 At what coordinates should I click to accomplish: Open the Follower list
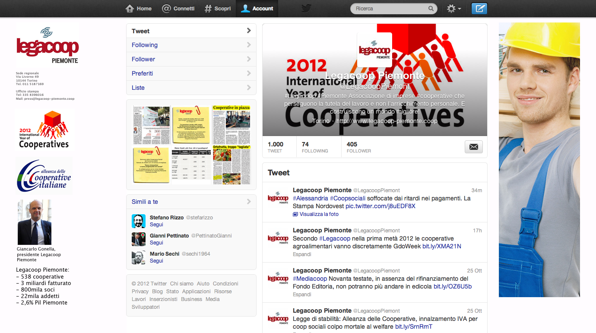coord(191,59)
